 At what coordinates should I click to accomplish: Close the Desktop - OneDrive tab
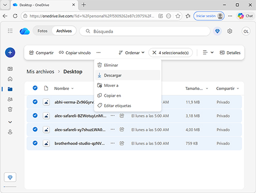pyautogui.click(x=73, y=5)
